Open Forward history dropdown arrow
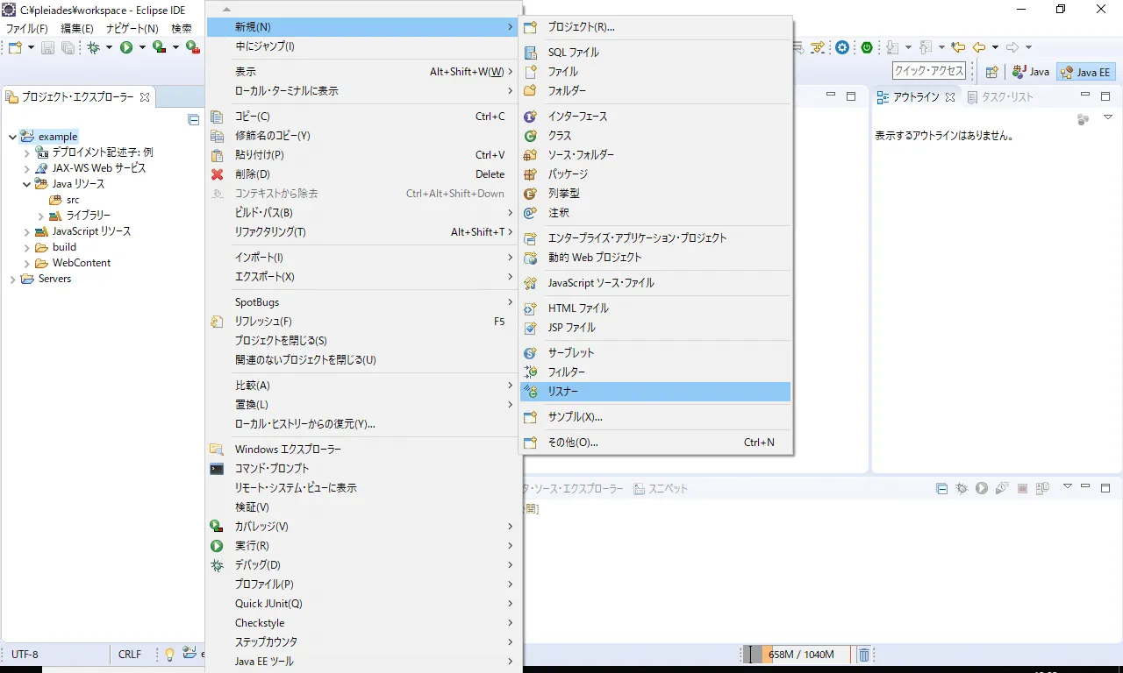 (x=1028, y=47)
